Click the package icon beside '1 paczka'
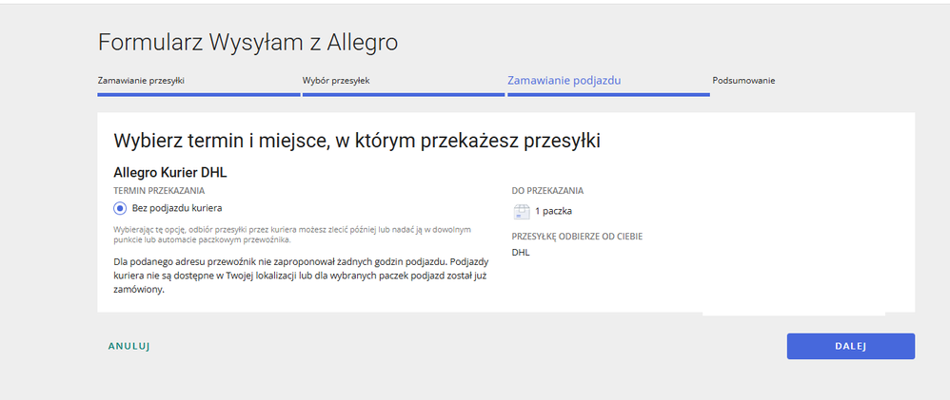The image size is (950, 400). (x=521, y=211)
